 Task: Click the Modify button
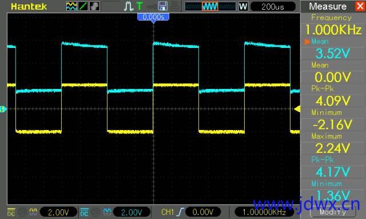(x=333, y=212)
